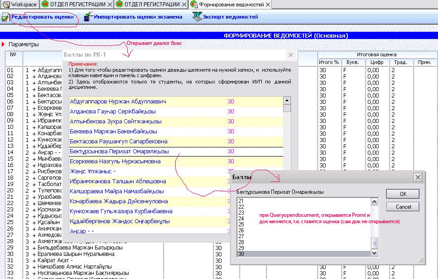Image resolution: width=438 pixels, height=279 pixels.
Task: Click the Экспорт ведомостей icon
Action: [x=197, y=17]
